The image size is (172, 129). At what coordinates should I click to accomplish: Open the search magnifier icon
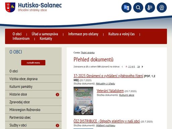click(x=138, y=7)
